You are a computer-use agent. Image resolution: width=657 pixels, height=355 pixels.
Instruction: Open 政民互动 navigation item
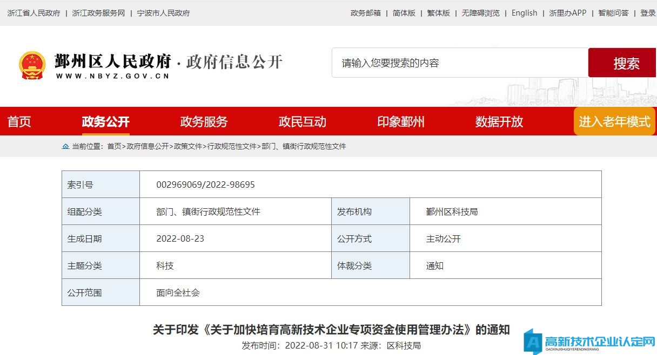[302, 121]
